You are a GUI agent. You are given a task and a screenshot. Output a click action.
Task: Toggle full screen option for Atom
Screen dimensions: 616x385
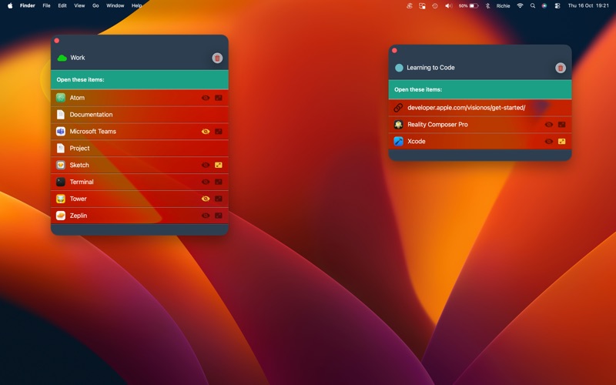point(219,98)
